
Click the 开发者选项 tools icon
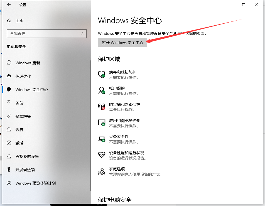9,170
